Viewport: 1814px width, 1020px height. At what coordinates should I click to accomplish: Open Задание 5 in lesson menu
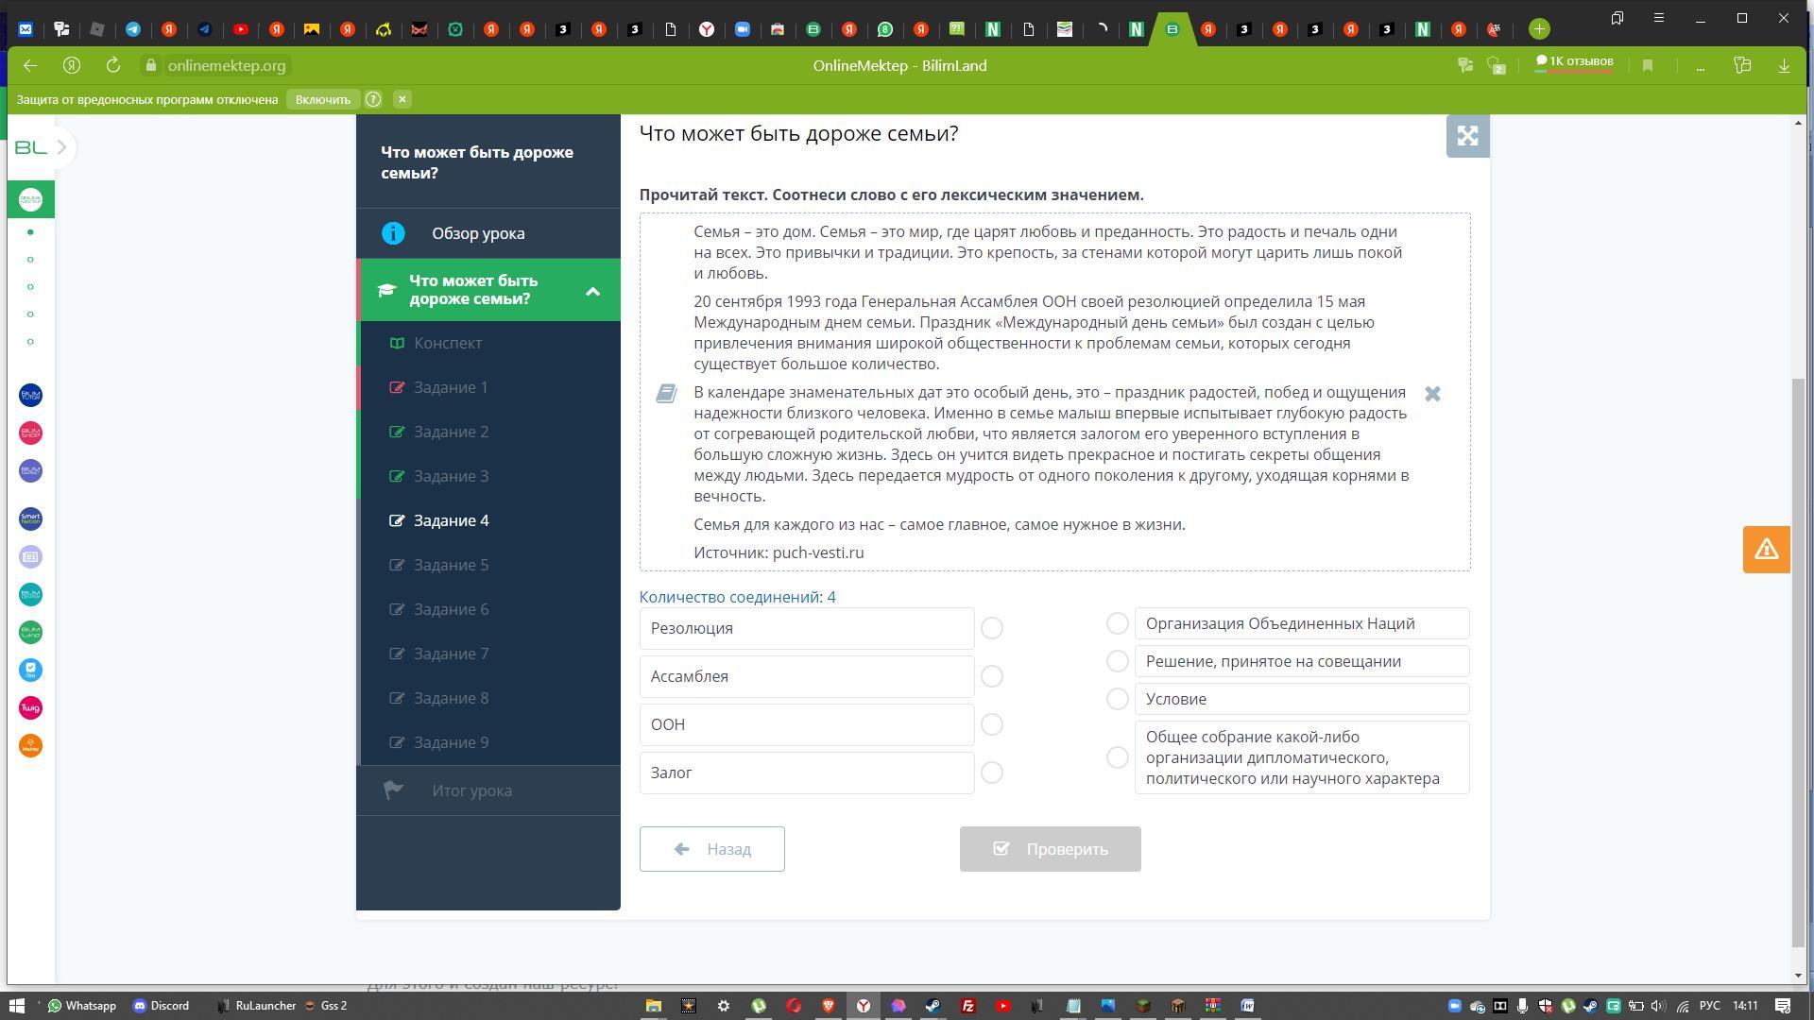point(451,565)
